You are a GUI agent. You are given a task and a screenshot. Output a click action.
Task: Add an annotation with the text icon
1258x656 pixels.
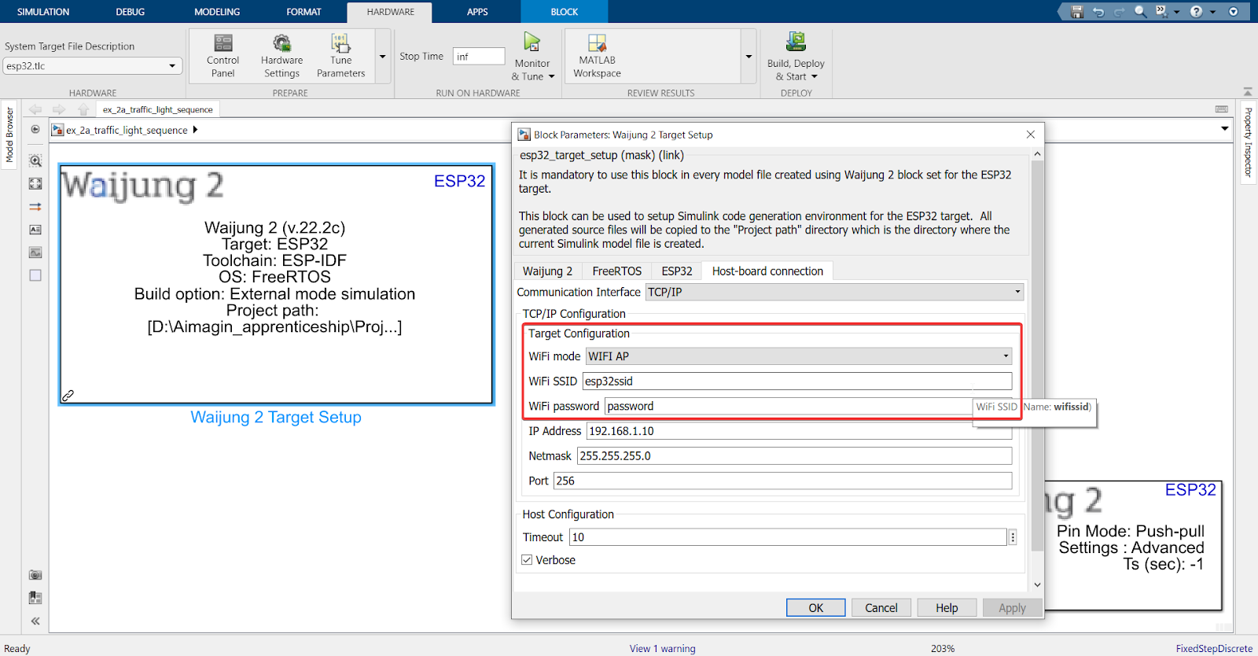(35, 230)
